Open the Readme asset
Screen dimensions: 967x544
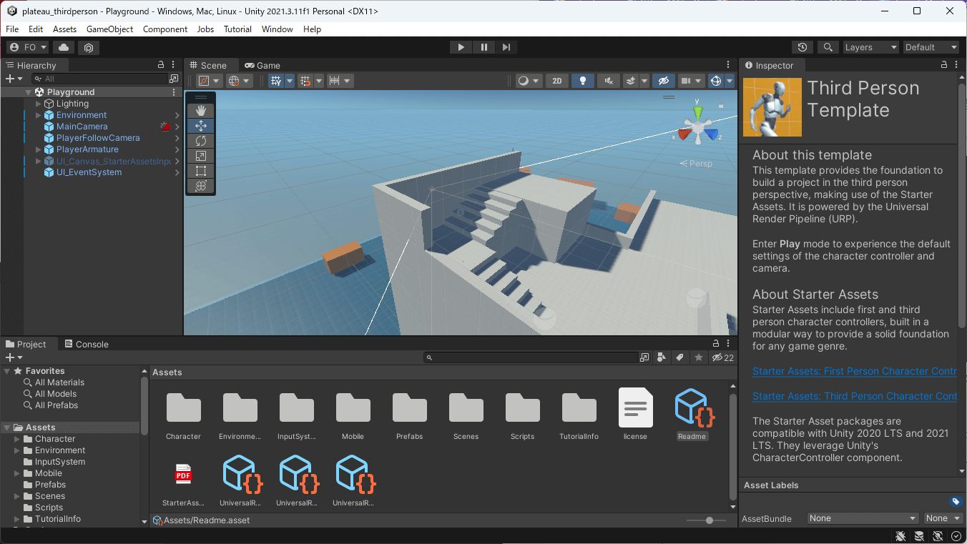692,415
